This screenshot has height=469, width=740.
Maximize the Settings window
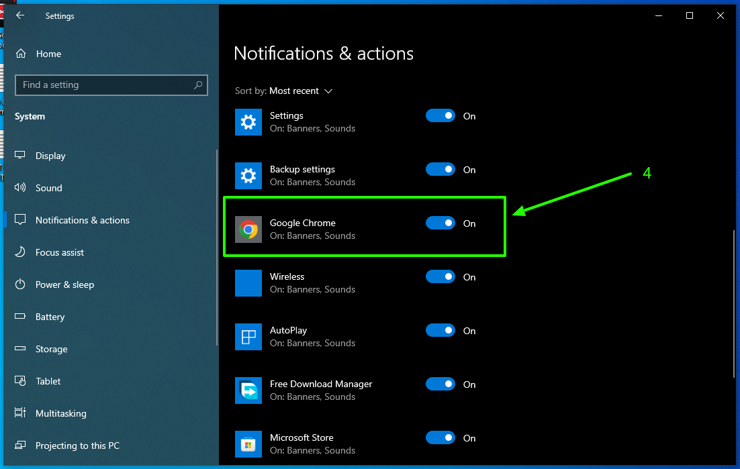pyautogui.click(x=690, y=15)
